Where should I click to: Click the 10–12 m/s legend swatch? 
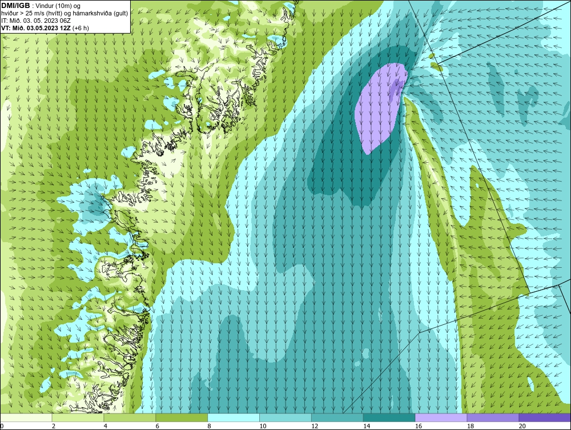[x=285, y=417]
